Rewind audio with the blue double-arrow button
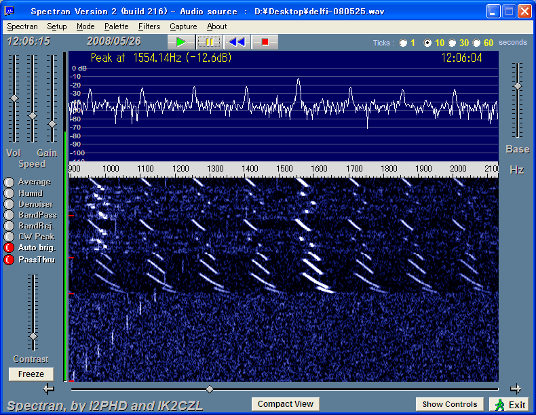The width and height of the screenshot is (536, 415). 237,42
